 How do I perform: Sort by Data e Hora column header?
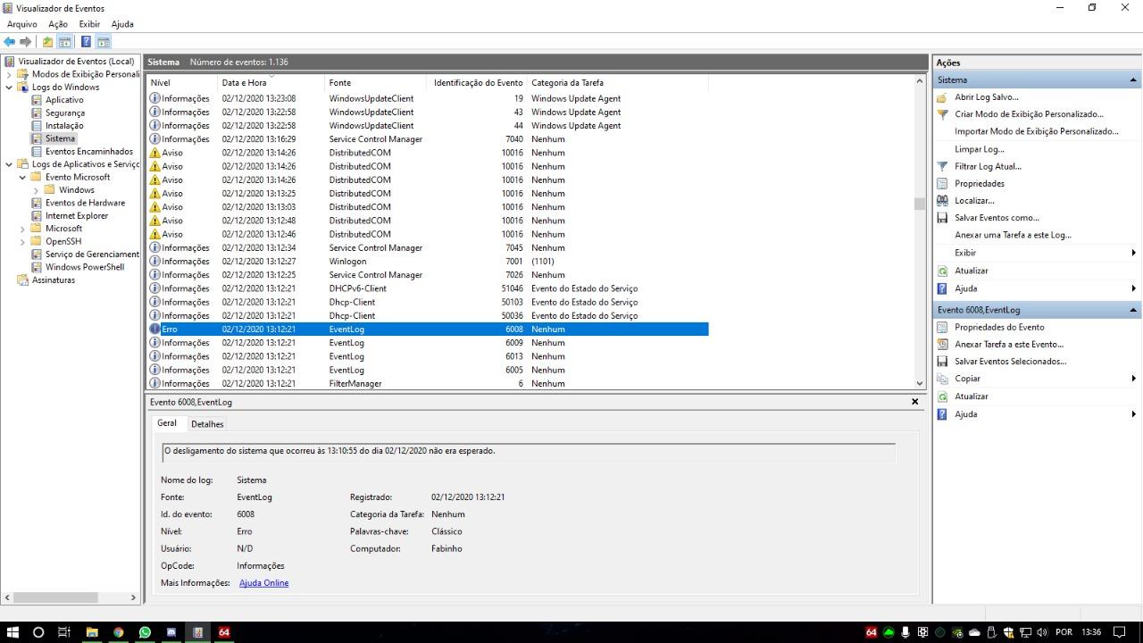(x=271, y=83)
